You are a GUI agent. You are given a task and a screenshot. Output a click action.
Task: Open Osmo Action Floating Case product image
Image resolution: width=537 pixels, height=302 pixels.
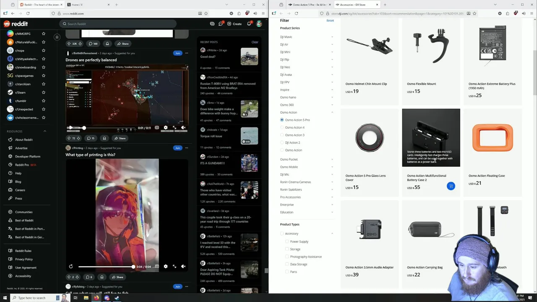tap(493, 138)
